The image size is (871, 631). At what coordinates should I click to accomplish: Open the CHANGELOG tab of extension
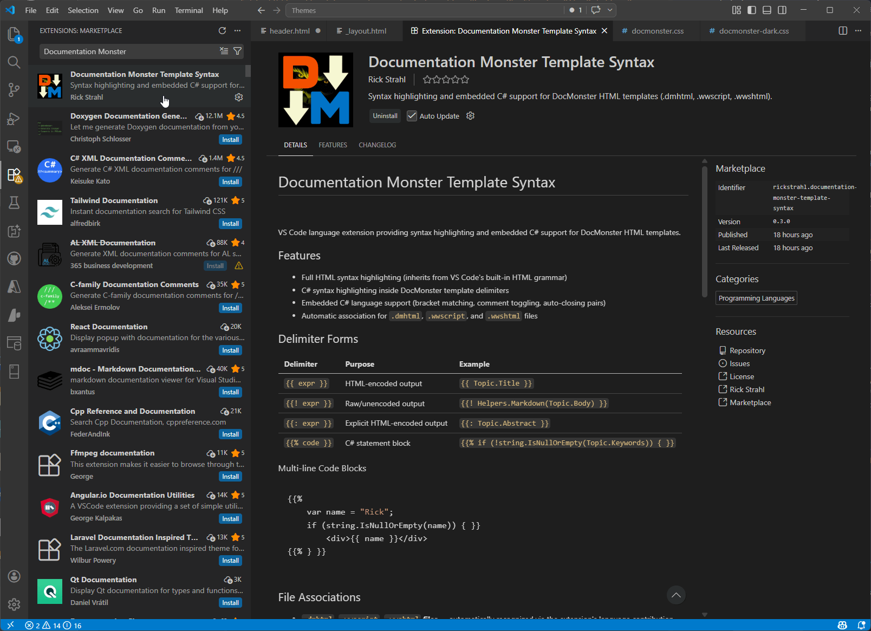377,145
